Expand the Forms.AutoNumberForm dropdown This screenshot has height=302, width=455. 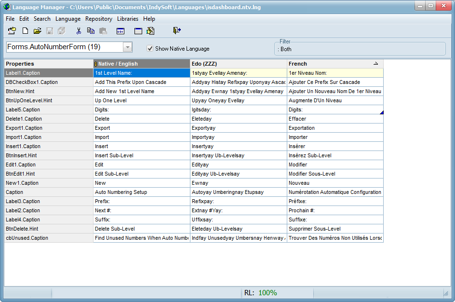pyautogui.click(x=127, y=47)
